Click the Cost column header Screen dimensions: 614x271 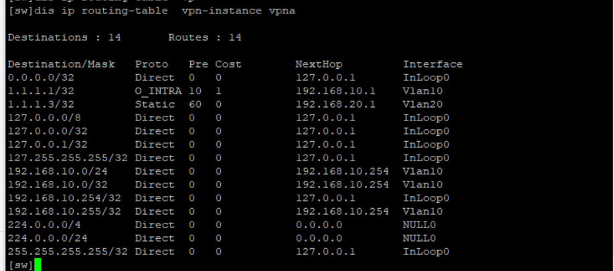228,64
